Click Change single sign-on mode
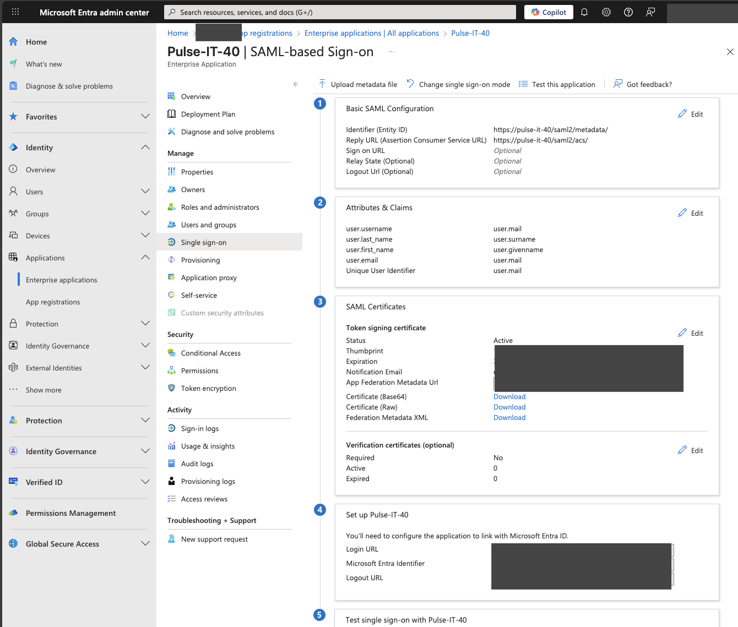Screen dimensions: 738x627 click(x=458, y=84)
